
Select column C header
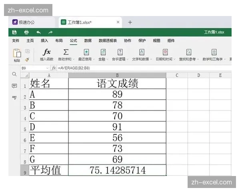[177, 75]
